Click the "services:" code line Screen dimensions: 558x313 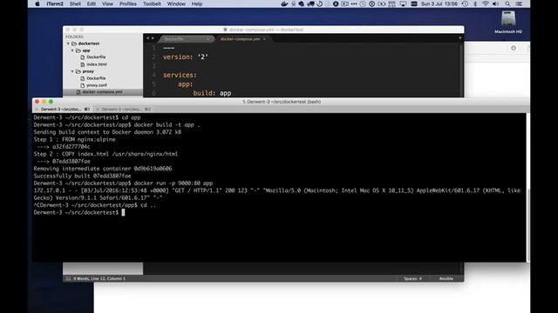pyautogui.click(x=180, y=75)
